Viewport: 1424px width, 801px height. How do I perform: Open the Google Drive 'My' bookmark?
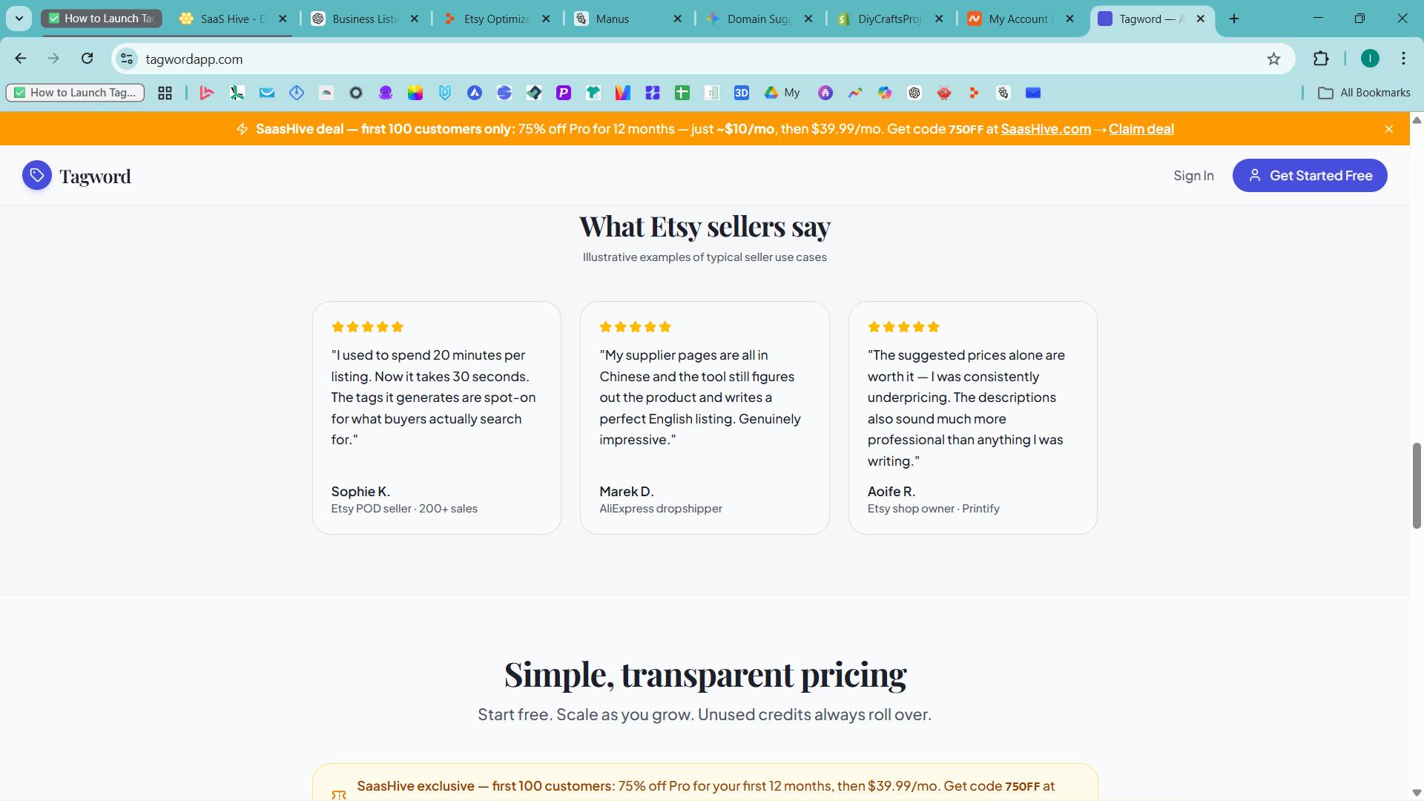pos(782,93)
